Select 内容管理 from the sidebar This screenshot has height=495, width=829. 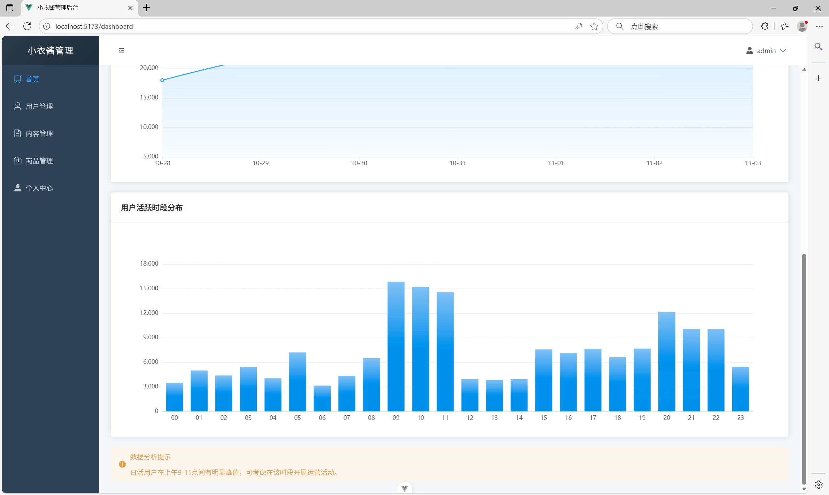click(x=39, y=133)
